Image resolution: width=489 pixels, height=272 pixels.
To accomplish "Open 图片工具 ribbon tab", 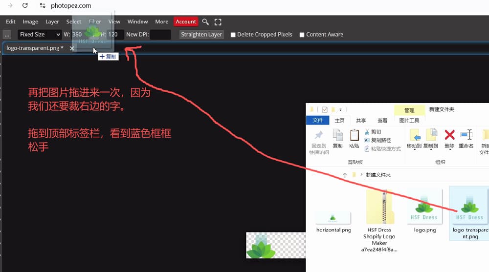I will [x=409, y=120].
